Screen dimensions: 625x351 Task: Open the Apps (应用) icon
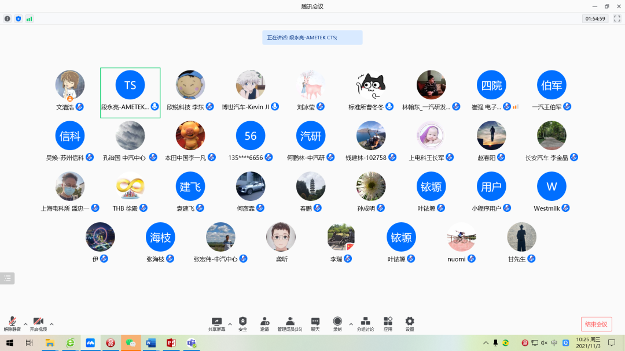coord(388,322)
